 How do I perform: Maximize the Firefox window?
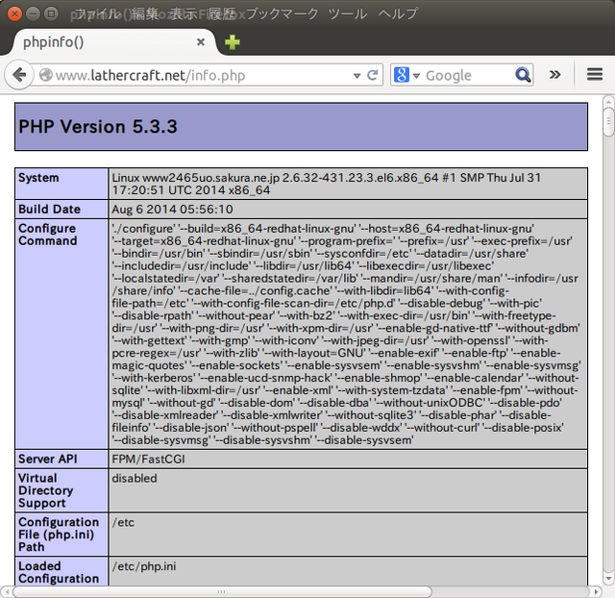[51, 13]
